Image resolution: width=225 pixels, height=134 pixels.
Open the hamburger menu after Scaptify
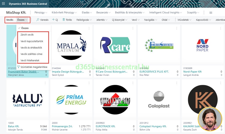click(211, 13)
